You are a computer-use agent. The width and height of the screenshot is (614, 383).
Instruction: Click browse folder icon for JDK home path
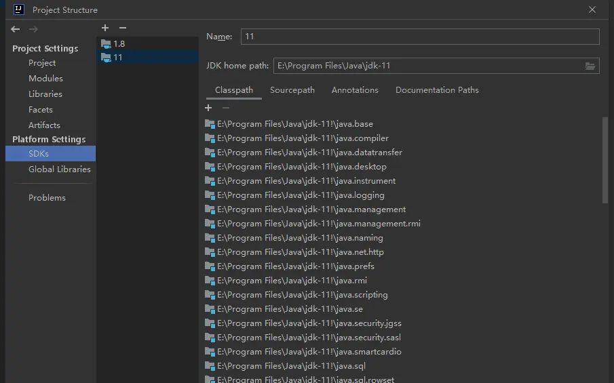590,66
